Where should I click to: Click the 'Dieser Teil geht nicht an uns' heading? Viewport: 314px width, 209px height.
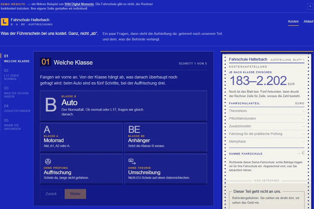click(x=257, y=191)
